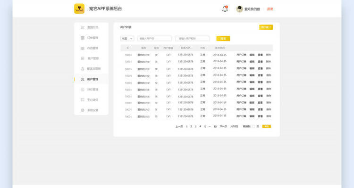Go to page 3 in pagination

point(196,126)
